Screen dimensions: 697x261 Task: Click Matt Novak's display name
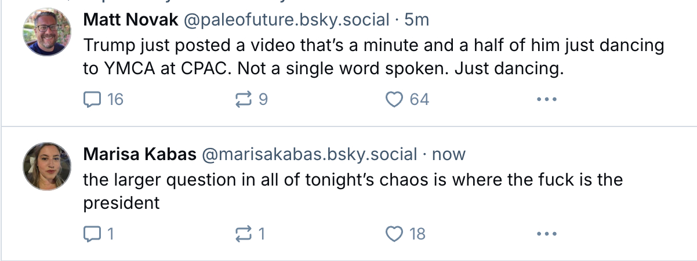tap(130, 20)
